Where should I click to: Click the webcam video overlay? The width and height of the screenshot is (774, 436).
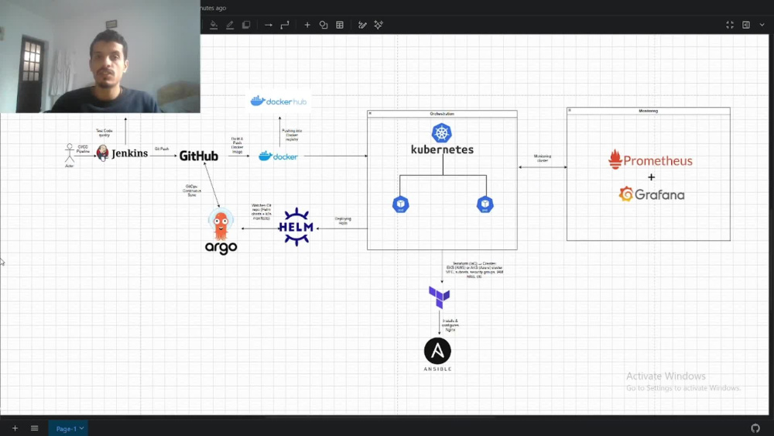pyautogui.click(x=100, y=57)
